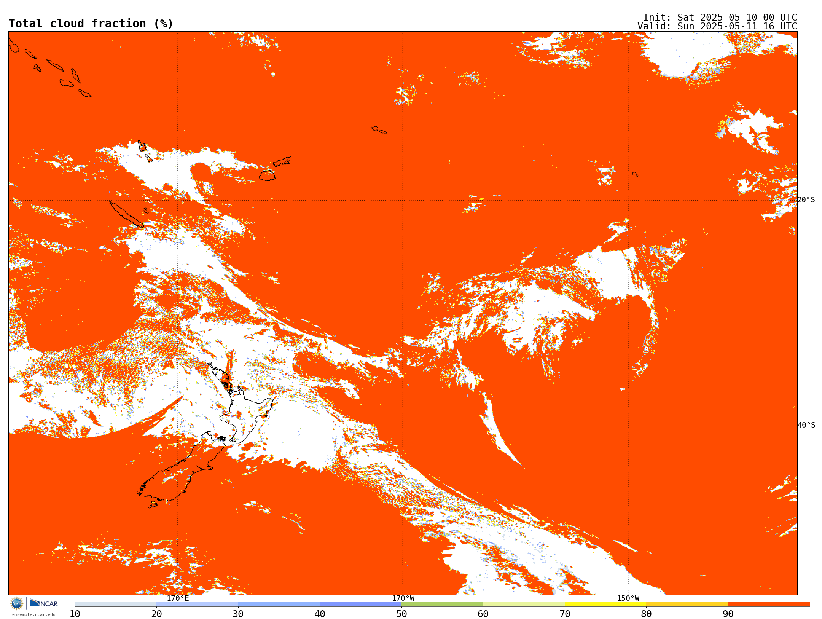Click the Valid date and time text
Screen dimensions: 822x619
coord(717,26)
